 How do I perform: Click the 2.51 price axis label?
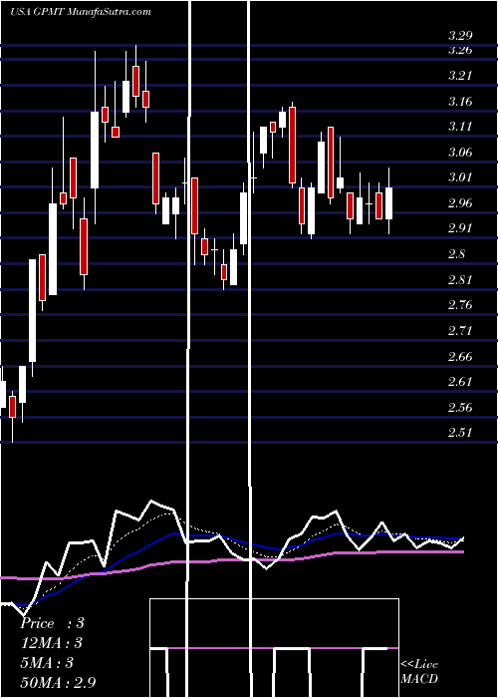coord(460,433)
